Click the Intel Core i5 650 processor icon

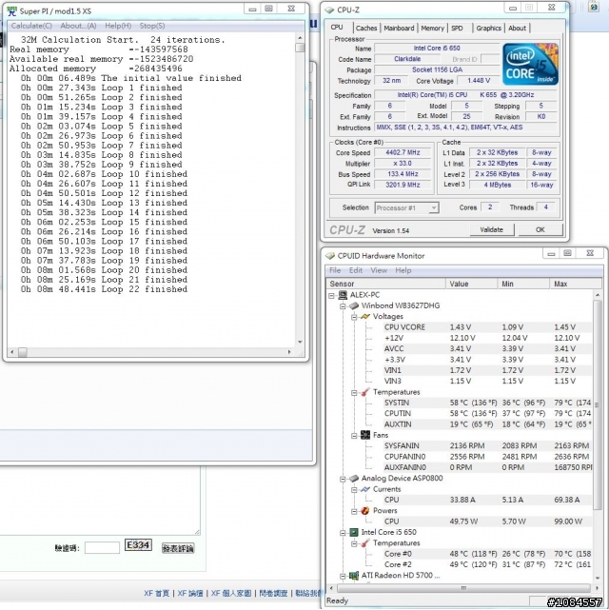354,532
